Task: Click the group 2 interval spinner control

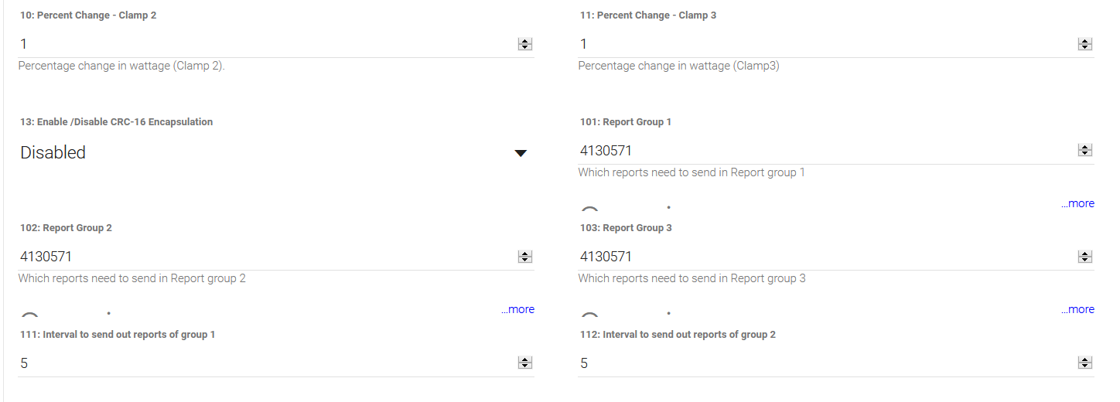Action: point(1084,363)
